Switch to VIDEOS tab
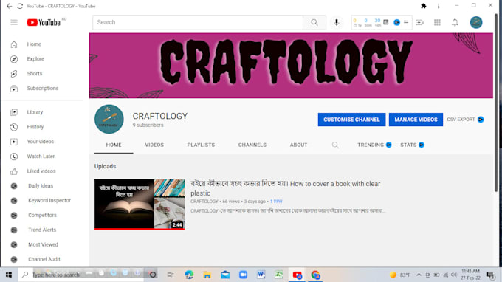Viewport: 502px width, 282px height. tap(154, 145)
